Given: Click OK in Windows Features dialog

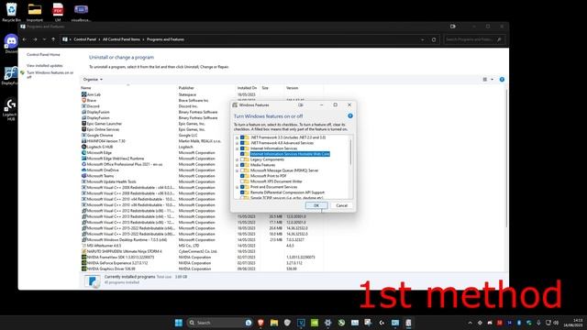Looking at the screenshot, I should tap(316, 205).
